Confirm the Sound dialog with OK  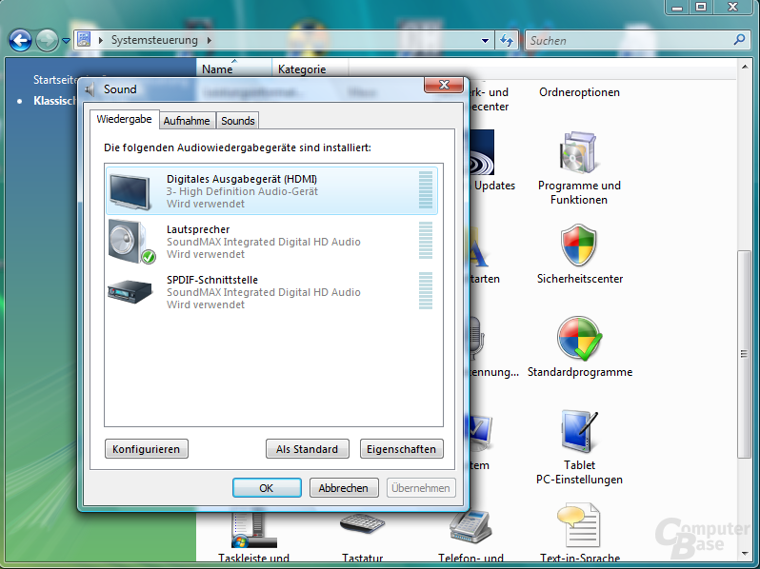tap(267, 487)
